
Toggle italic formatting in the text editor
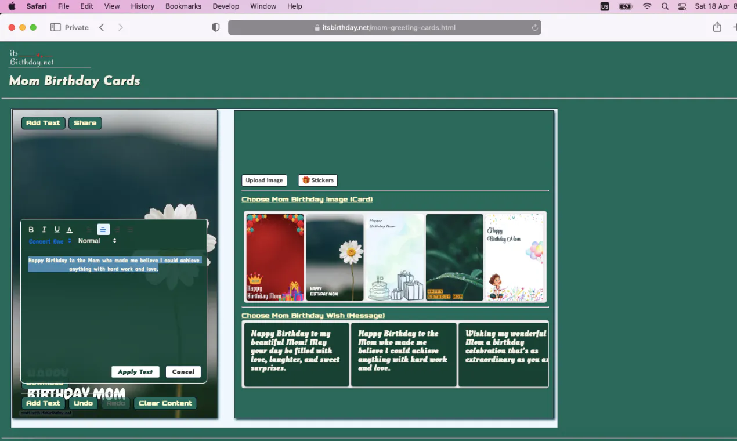tap(44, 230)
